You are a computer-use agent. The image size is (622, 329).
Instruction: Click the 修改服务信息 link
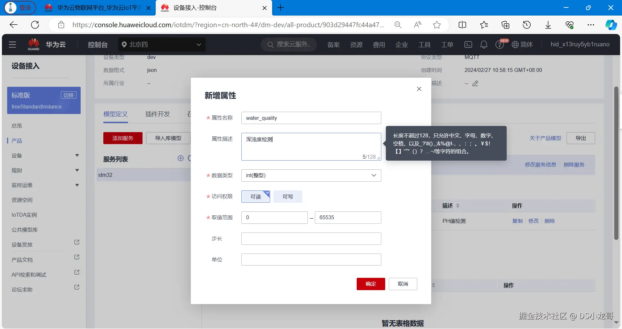(x=541, y=164)
